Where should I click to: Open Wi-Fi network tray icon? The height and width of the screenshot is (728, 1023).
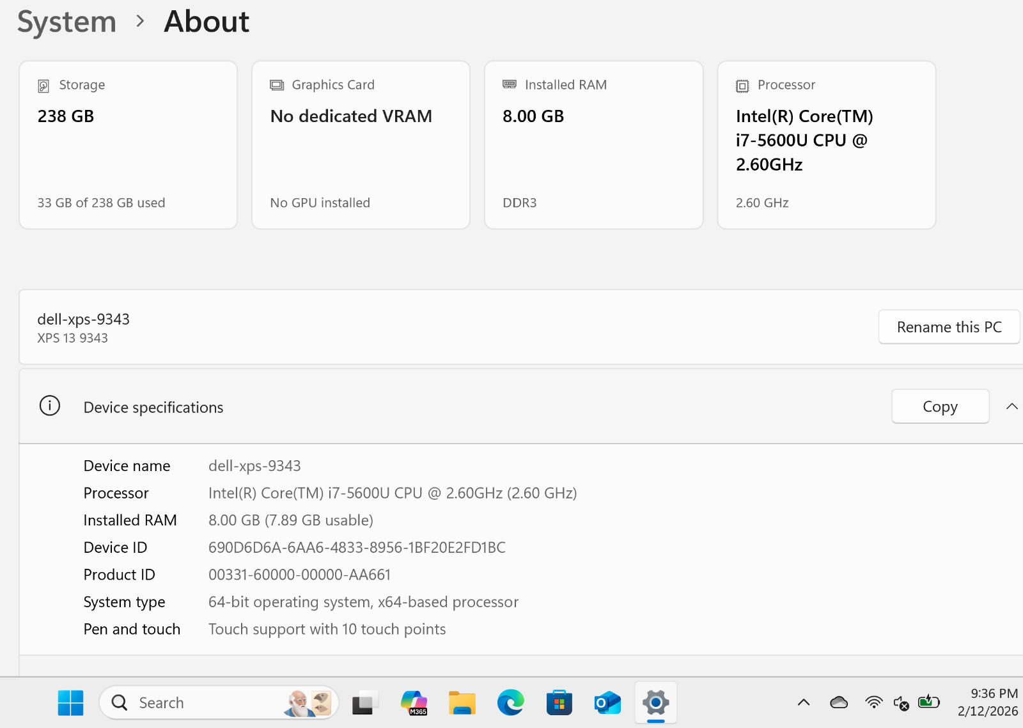coord(873,703)
